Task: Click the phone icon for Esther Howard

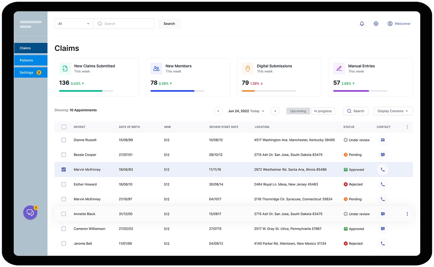Action: point(383,184)
